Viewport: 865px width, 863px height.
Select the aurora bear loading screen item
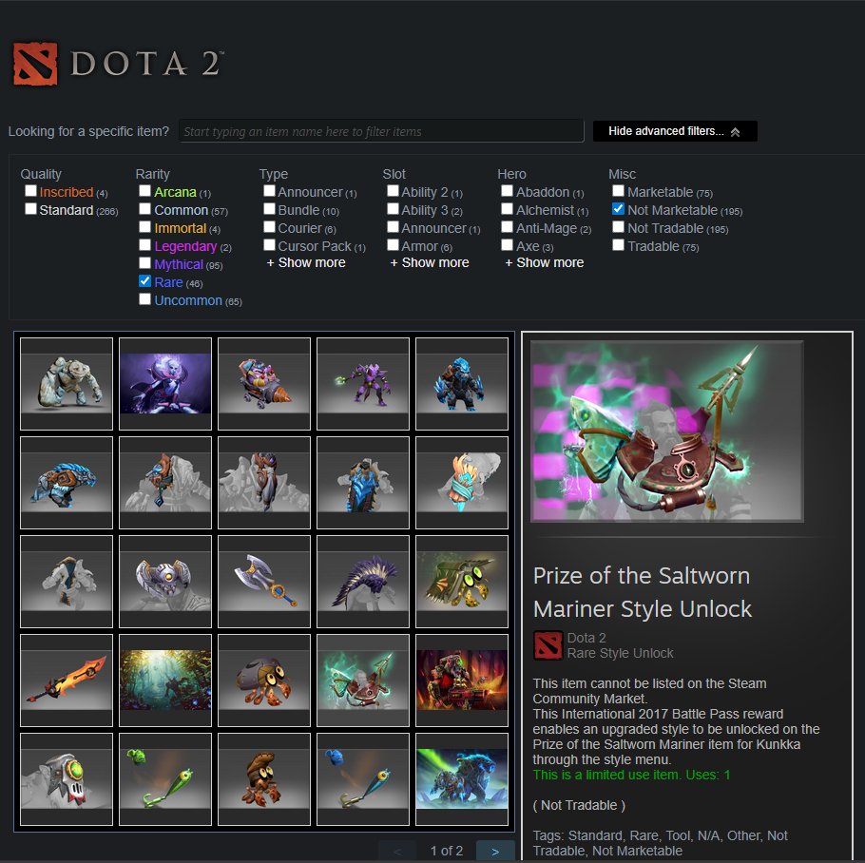click(x=462, y=778)
